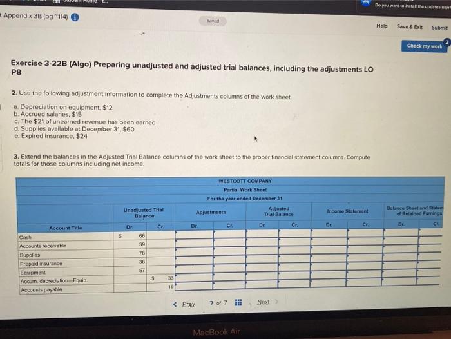The height and width of the screenshot is (339, 451).
Task: Select Cash balance sheet debit cell
Action: tap(401, 233)
